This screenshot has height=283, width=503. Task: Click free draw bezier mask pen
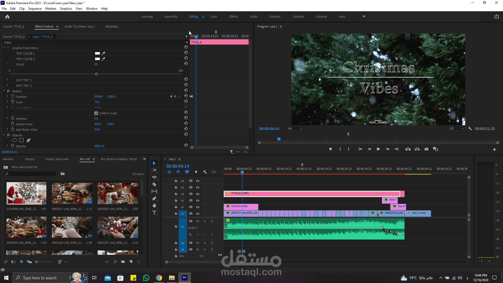pos(28,140)
